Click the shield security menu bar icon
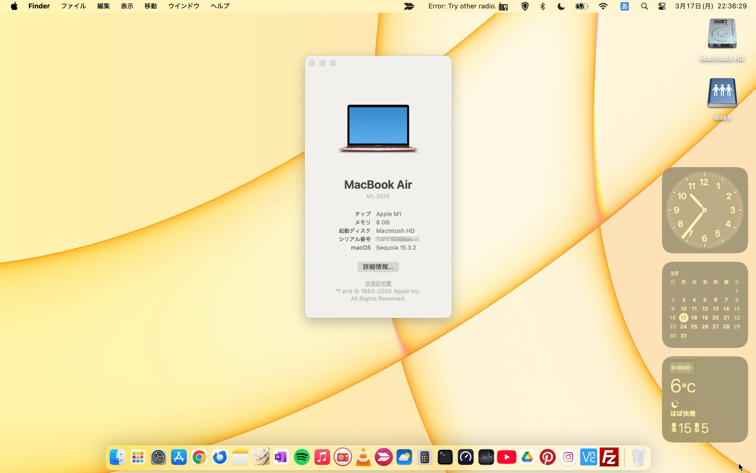 (x=525, y=6)
